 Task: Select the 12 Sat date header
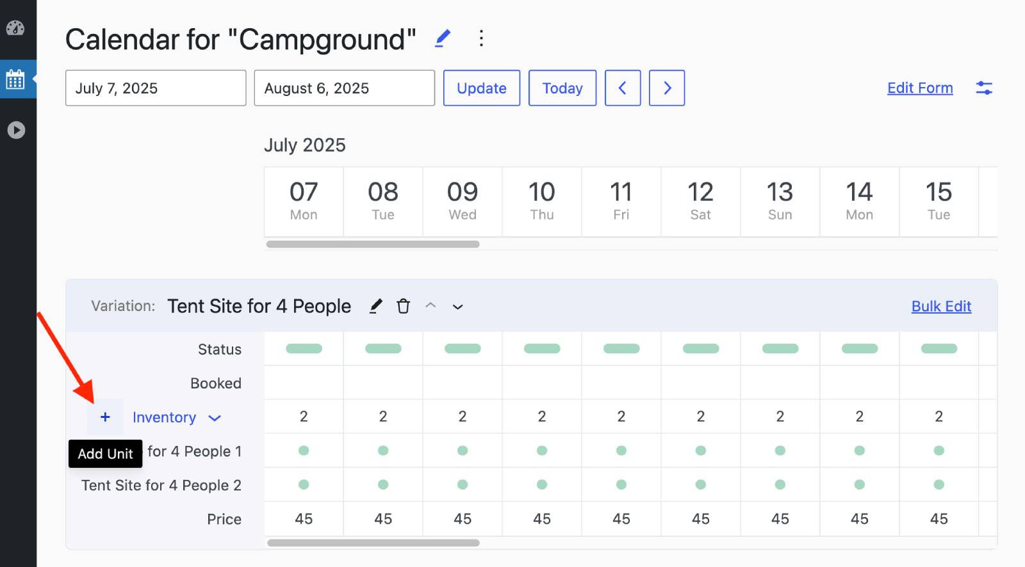pos(701,202)
